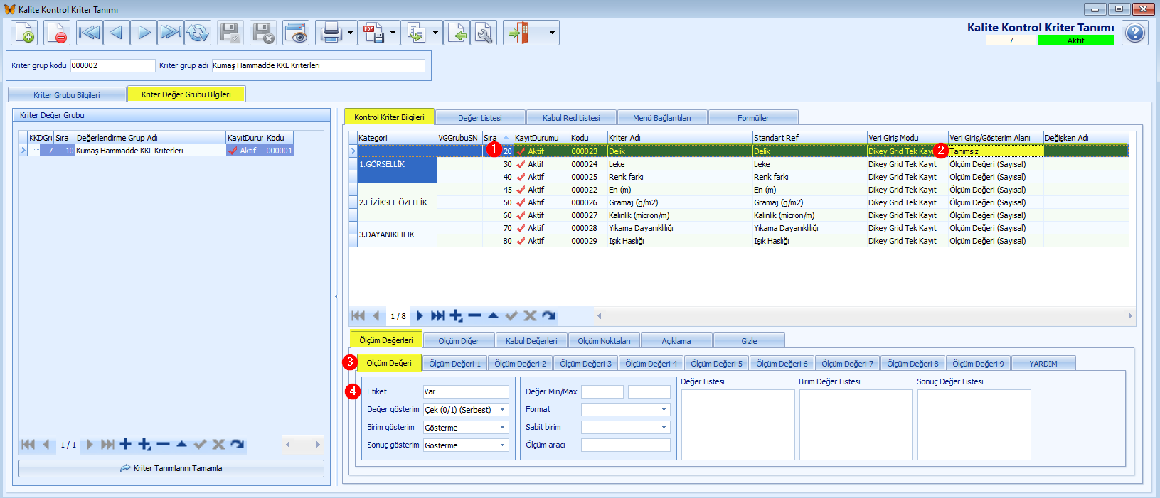Viewport: 1160px width, 498px height.
Task: Go to the previous record in the main toolbar
Action: coord(116,33)
